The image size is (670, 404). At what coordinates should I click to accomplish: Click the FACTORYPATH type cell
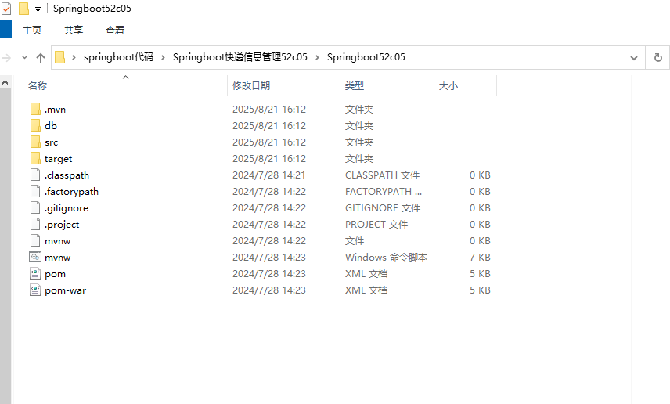click(x=384, y=192)
